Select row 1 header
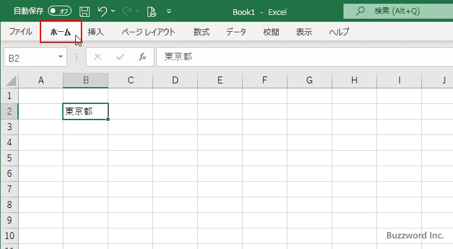Viewport: 453px width, 249px height. click(x=9, y=96)
